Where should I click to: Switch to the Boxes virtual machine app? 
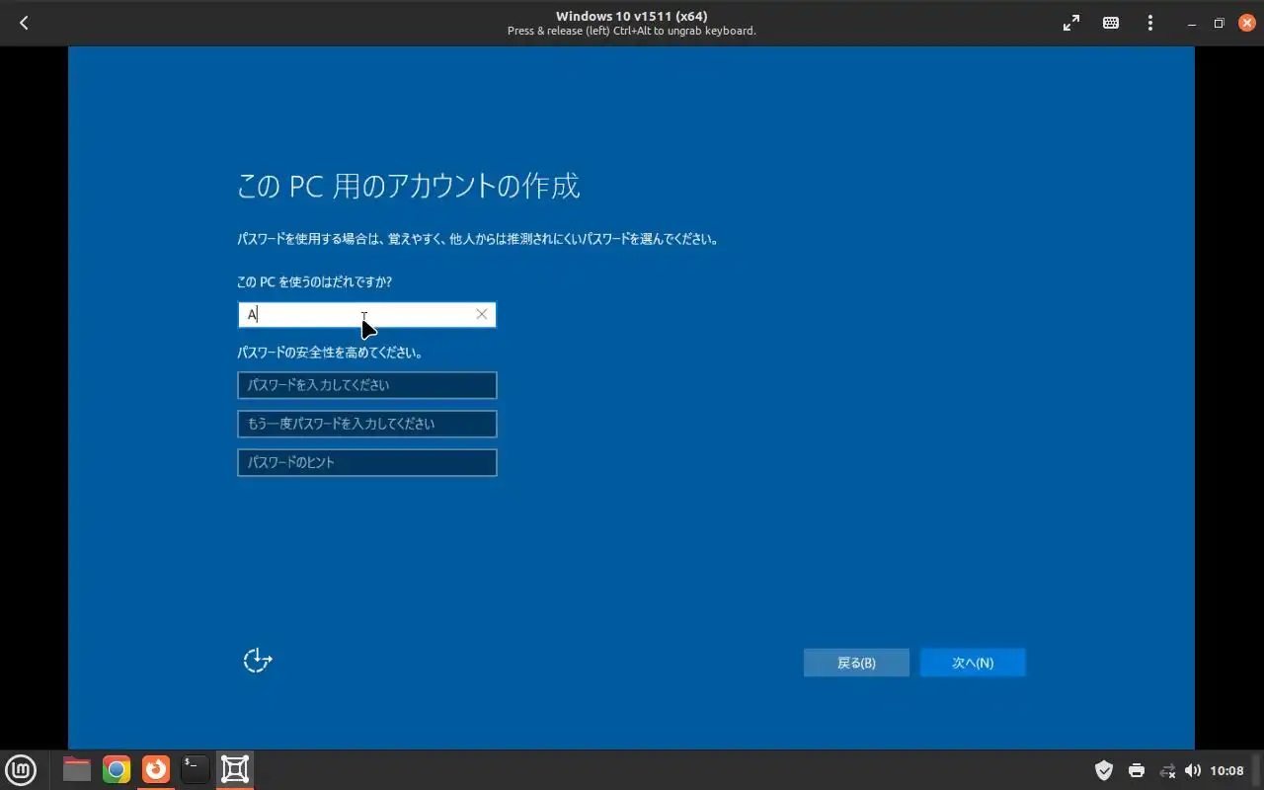235,769
